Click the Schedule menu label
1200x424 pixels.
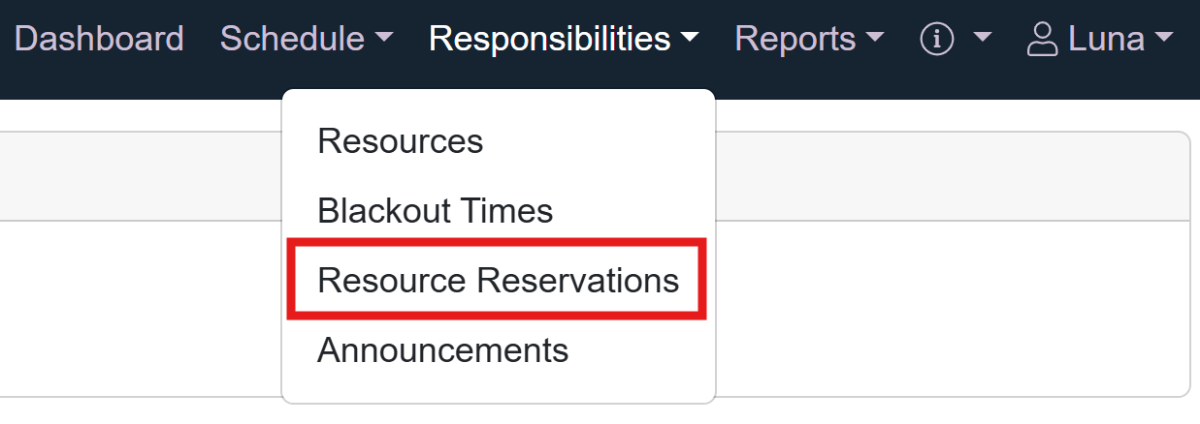click(x=292, y=39)
